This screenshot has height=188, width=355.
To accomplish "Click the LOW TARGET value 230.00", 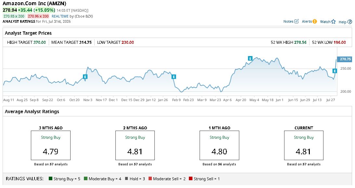I will (128, 42).
